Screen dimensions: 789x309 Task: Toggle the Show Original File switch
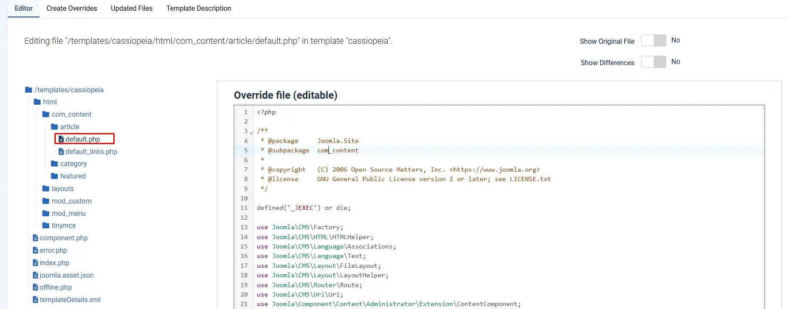[653, 40]
